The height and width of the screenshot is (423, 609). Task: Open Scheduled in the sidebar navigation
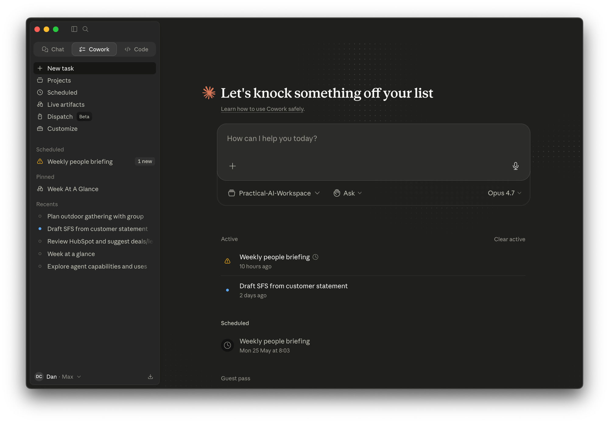pyautogui.click(x=95, y=92)
